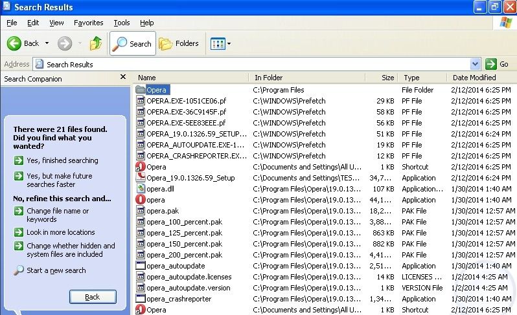Sort results by Name column header

pyautogui.click(x=191, y=78)
